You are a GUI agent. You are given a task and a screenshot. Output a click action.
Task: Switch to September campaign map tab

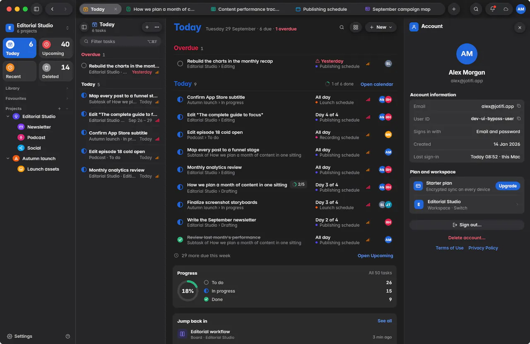[x=398, y=9]
